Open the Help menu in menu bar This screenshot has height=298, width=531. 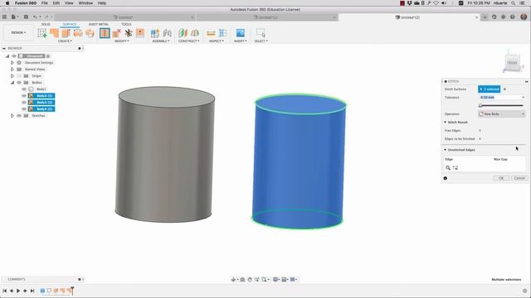pos(101,3)
